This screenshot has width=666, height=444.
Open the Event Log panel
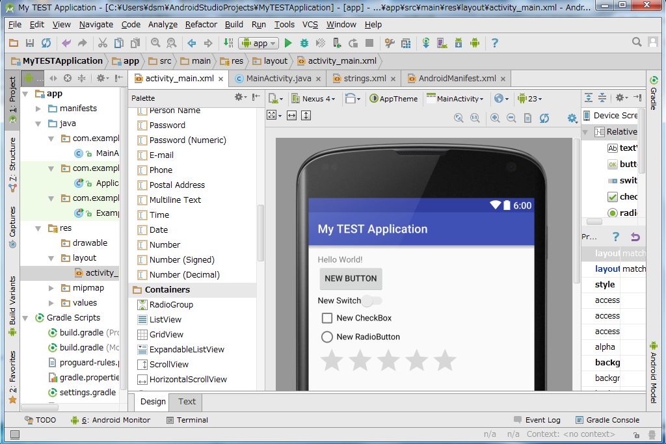tap(537, 420)
